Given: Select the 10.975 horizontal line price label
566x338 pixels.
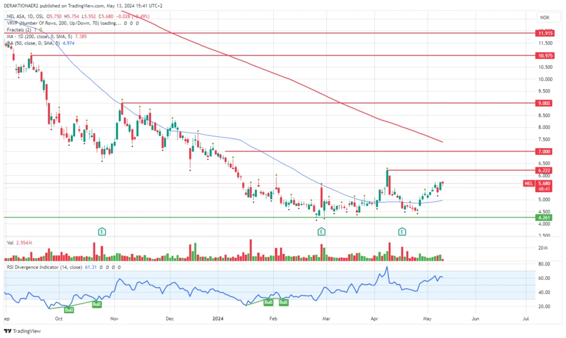Looking at the screenshot, I should pyautogui.click(x=546, y=55).
